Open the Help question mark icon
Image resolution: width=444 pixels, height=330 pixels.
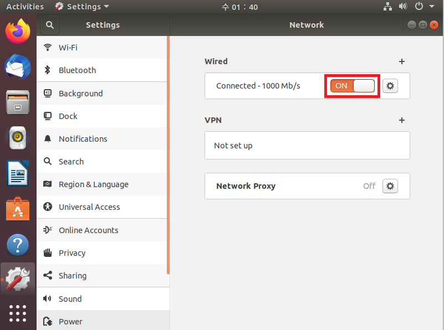[x=18, y=245]
